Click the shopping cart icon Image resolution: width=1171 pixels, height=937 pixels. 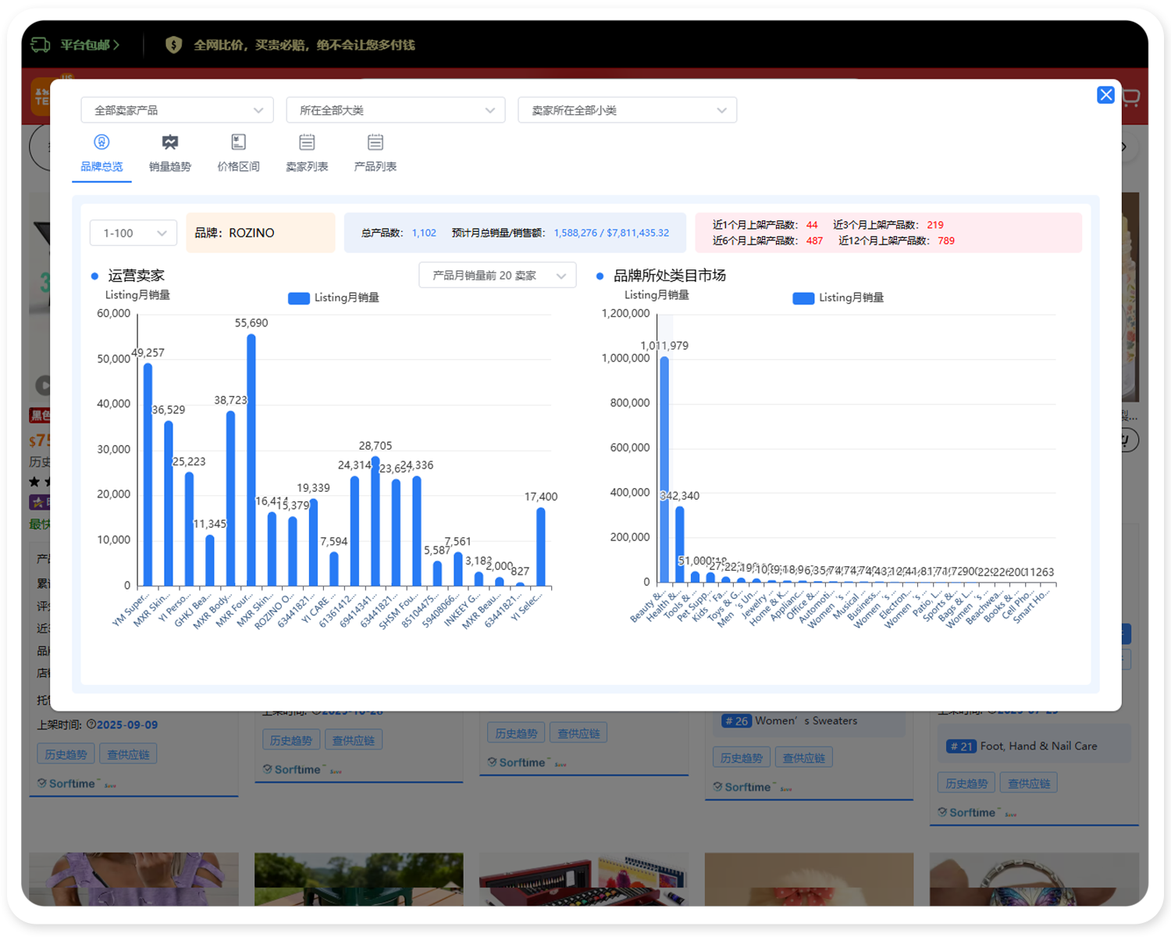click(1131, 98)
